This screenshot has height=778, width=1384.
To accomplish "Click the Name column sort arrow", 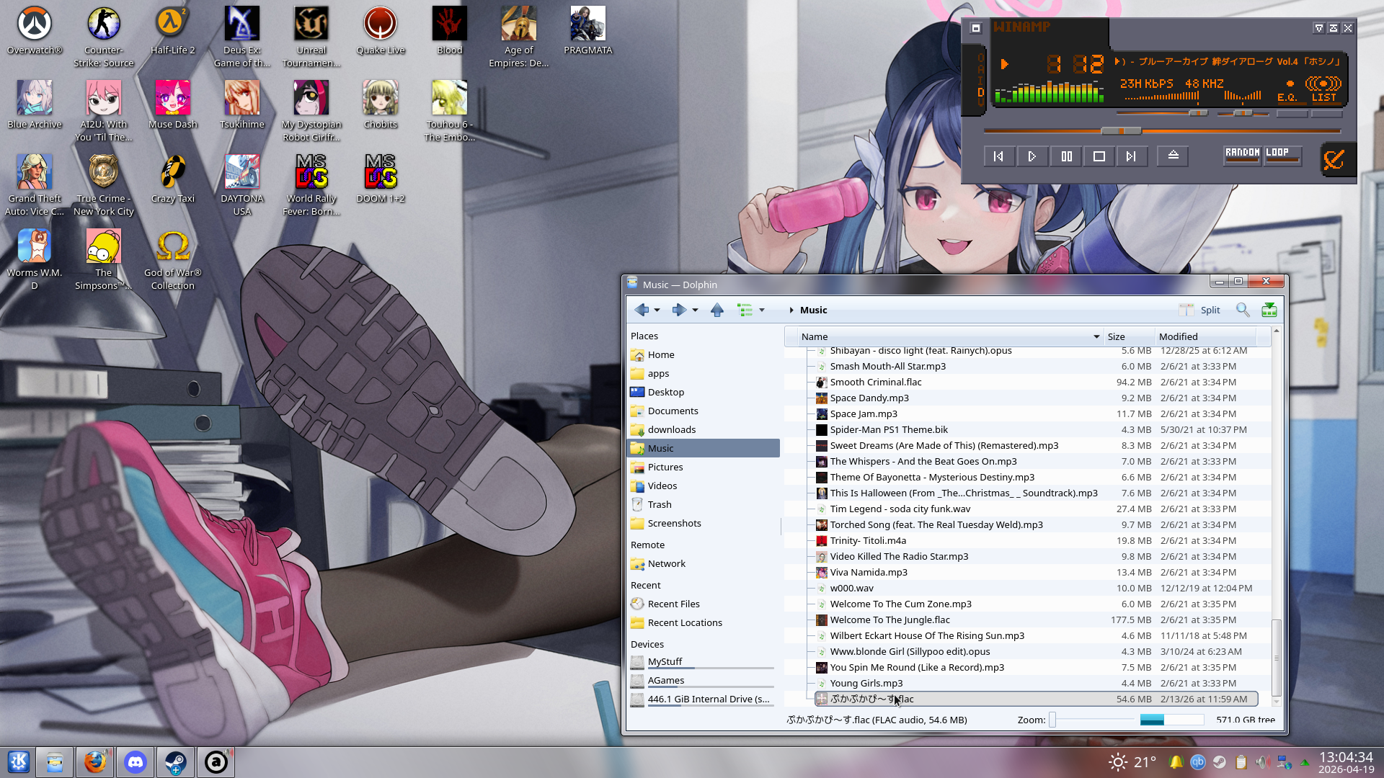I will (x=1096, y=336).
